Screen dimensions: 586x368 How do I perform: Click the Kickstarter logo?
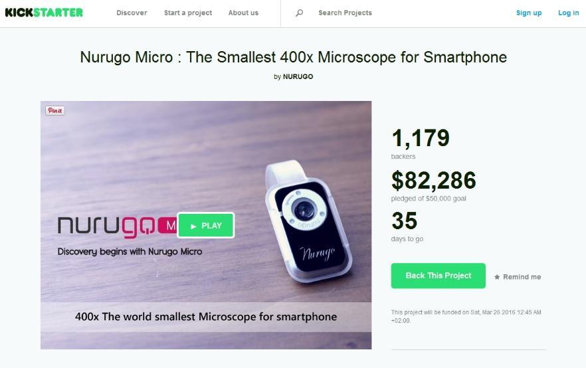coord(44,13)
